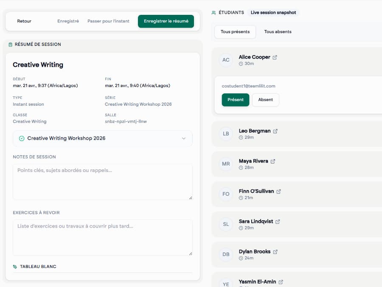Screen dimensions: 382x287
Task: Click the 24m duration under Dylan Brooks
Action: pos(249,258)
